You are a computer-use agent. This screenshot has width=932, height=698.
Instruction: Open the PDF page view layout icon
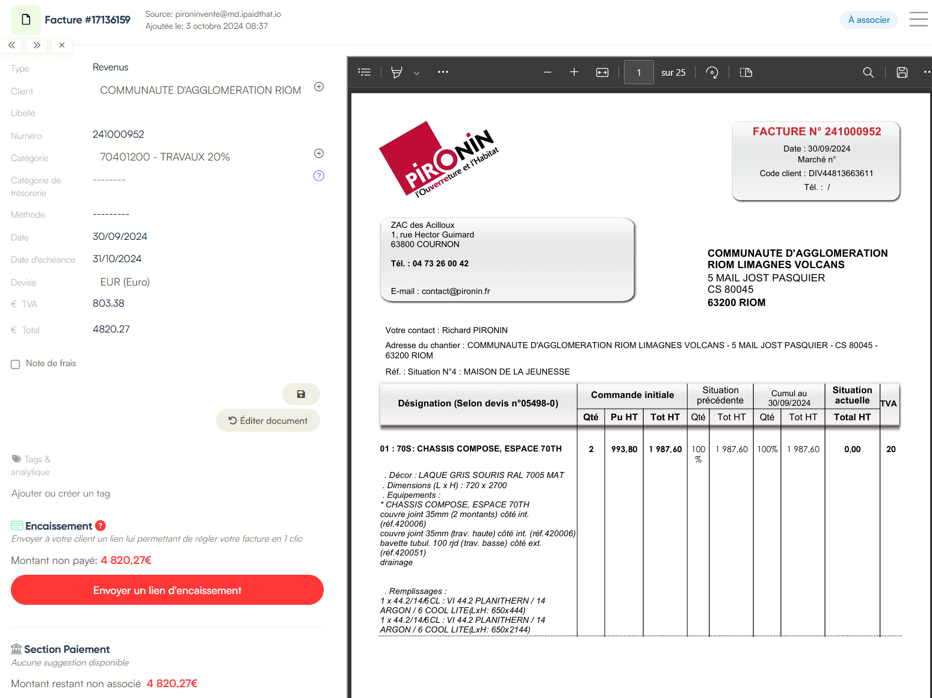[746, 72]
